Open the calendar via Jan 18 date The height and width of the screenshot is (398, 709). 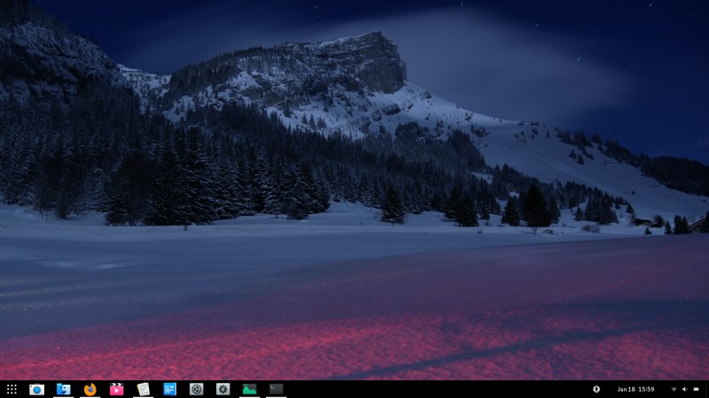pyautogui.click(x=626, y=389)
